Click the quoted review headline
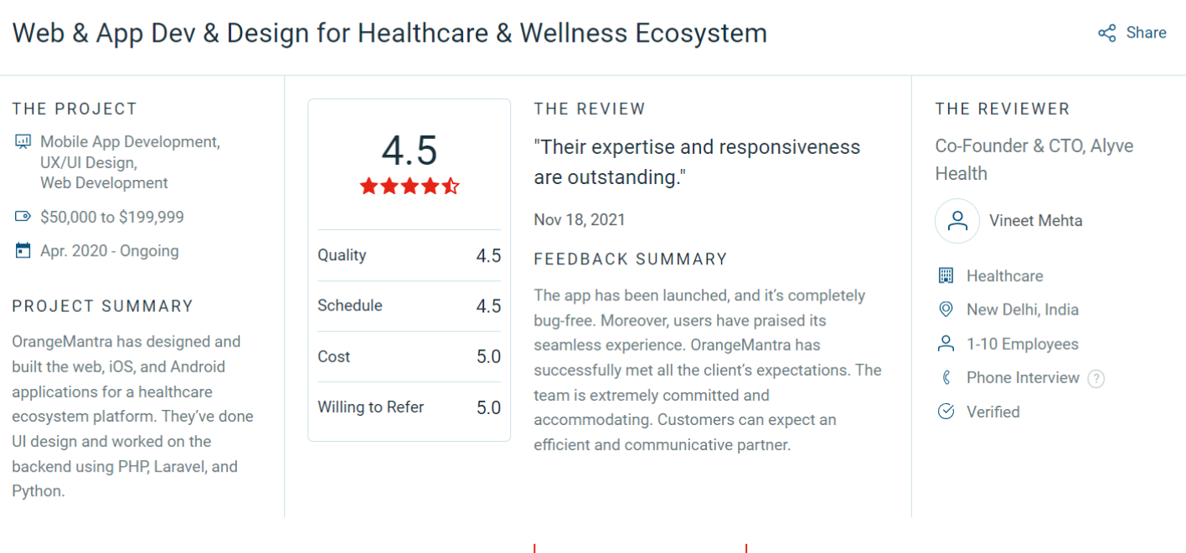This screenshot has height=553, width=1186. tap(697, 162)
